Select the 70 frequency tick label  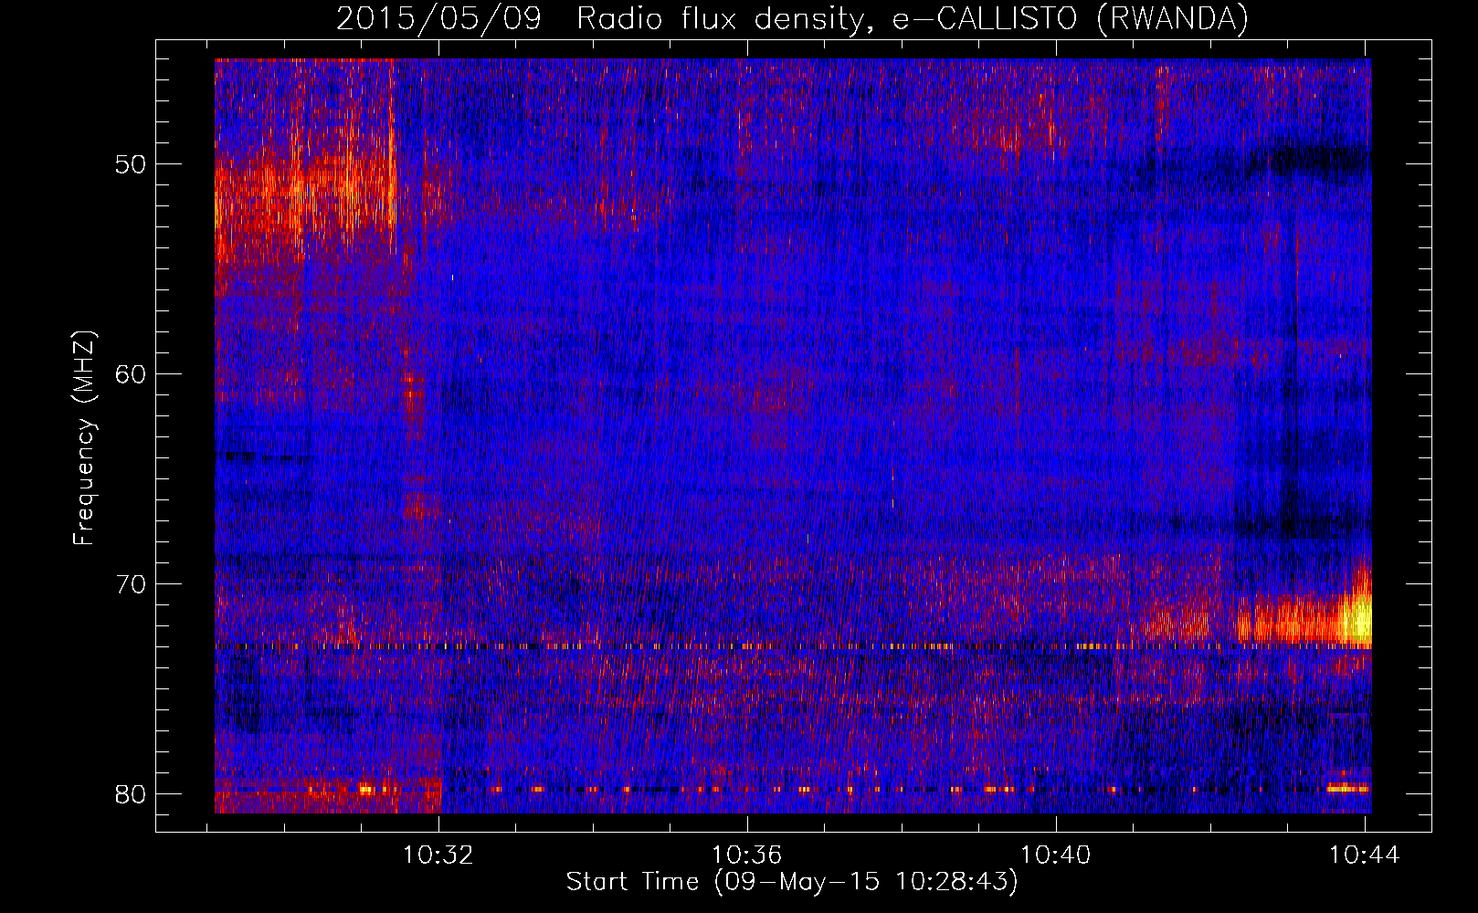[131, 584]
